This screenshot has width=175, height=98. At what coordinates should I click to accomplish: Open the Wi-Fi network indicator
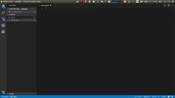(x=133, y=2)
